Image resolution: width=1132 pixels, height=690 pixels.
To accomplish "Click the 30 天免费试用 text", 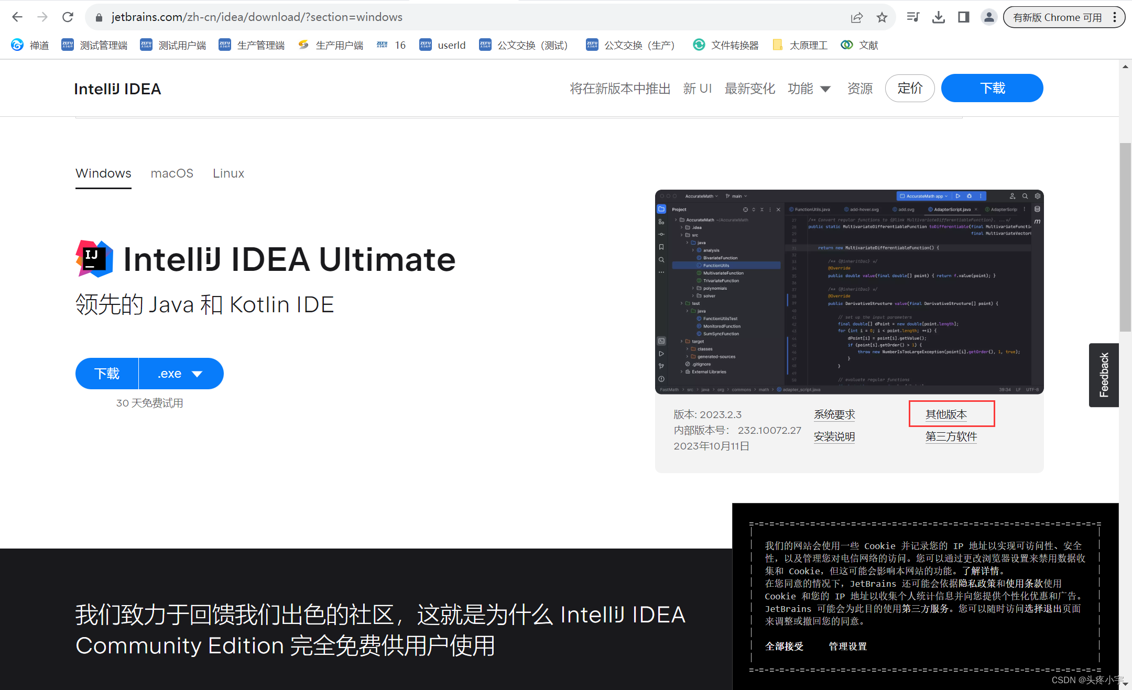I will point(149,403).
